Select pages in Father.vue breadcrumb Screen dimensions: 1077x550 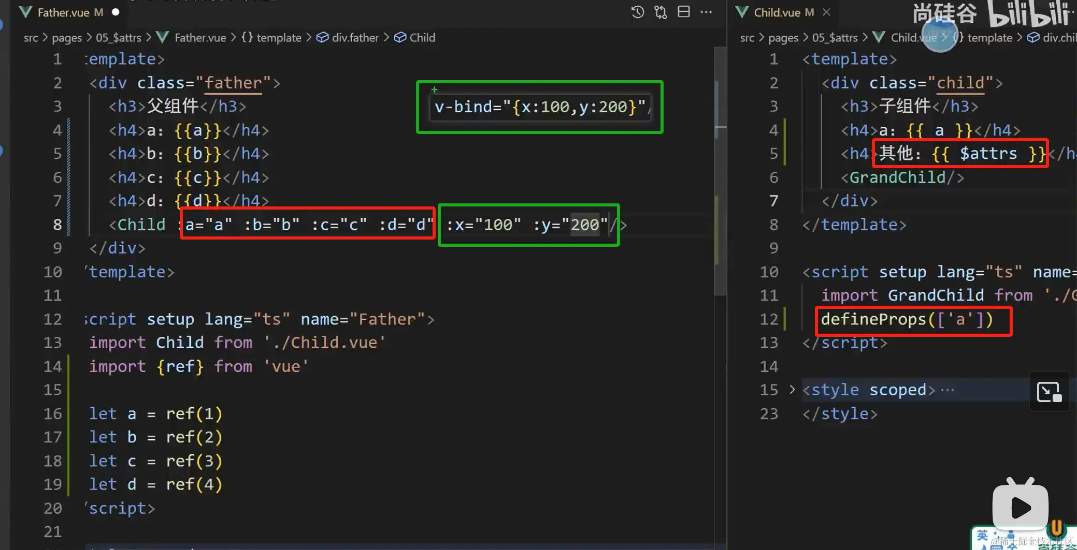67,38
